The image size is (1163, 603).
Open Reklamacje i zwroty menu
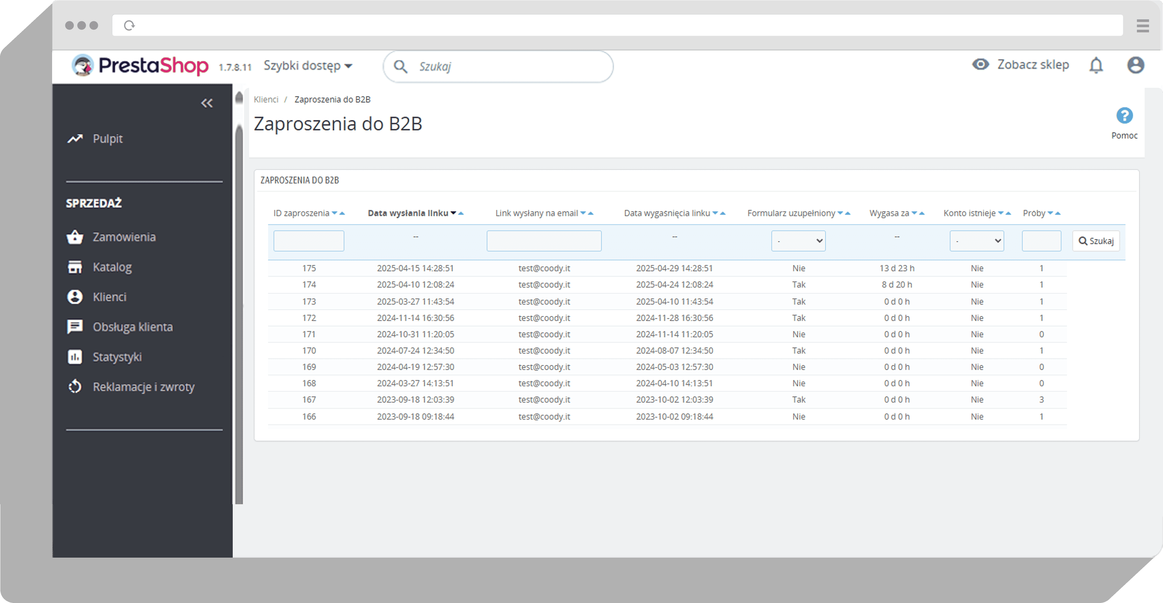tap(143, 387)
